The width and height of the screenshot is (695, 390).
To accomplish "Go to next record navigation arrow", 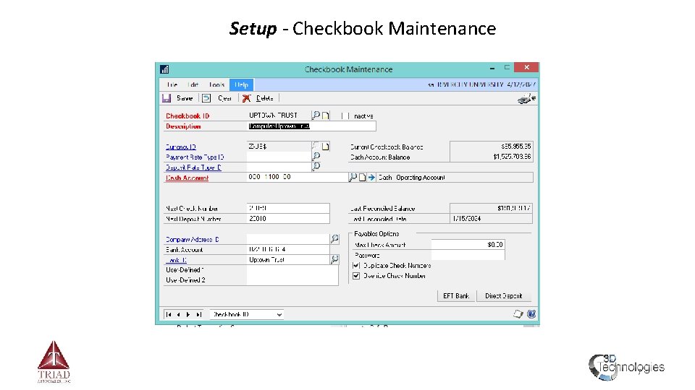I will (188, 314).
